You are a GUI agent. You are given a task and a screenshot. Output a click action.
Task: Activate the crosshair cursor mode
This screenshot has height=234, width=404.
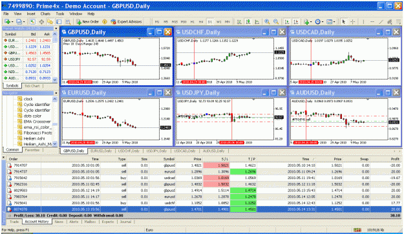[x=353, y=22]
